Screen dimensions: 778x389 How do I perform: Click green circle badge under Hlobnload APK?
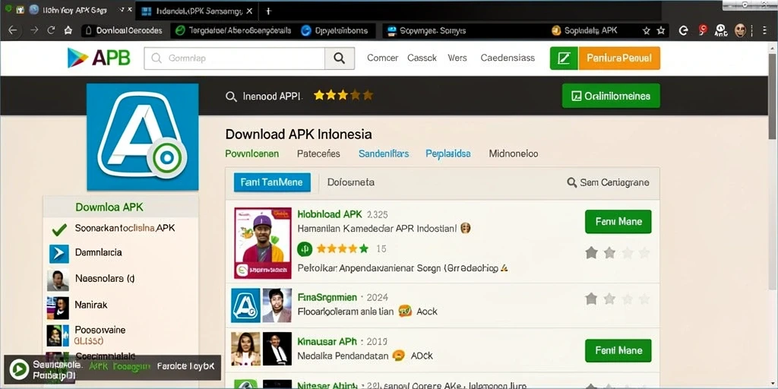pyautogui.click(x=305, y=248)
